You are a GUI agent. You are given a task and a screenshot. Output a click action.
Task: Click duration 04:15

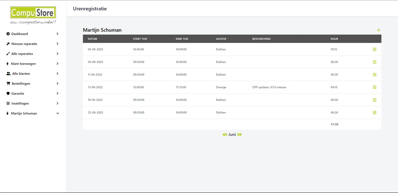334,87
